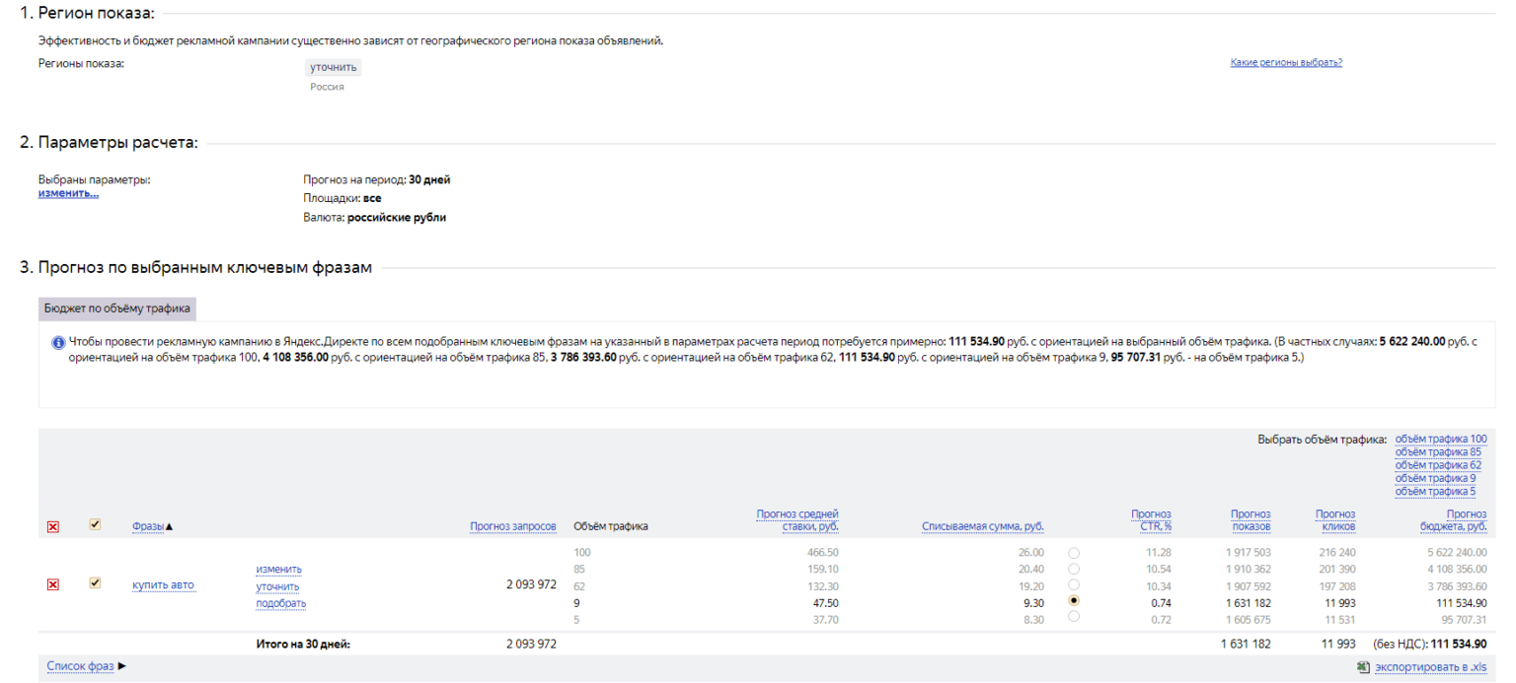
Task: Open 'Какие регионы выбрать?' help link
Action: [x=1286, y=62]
